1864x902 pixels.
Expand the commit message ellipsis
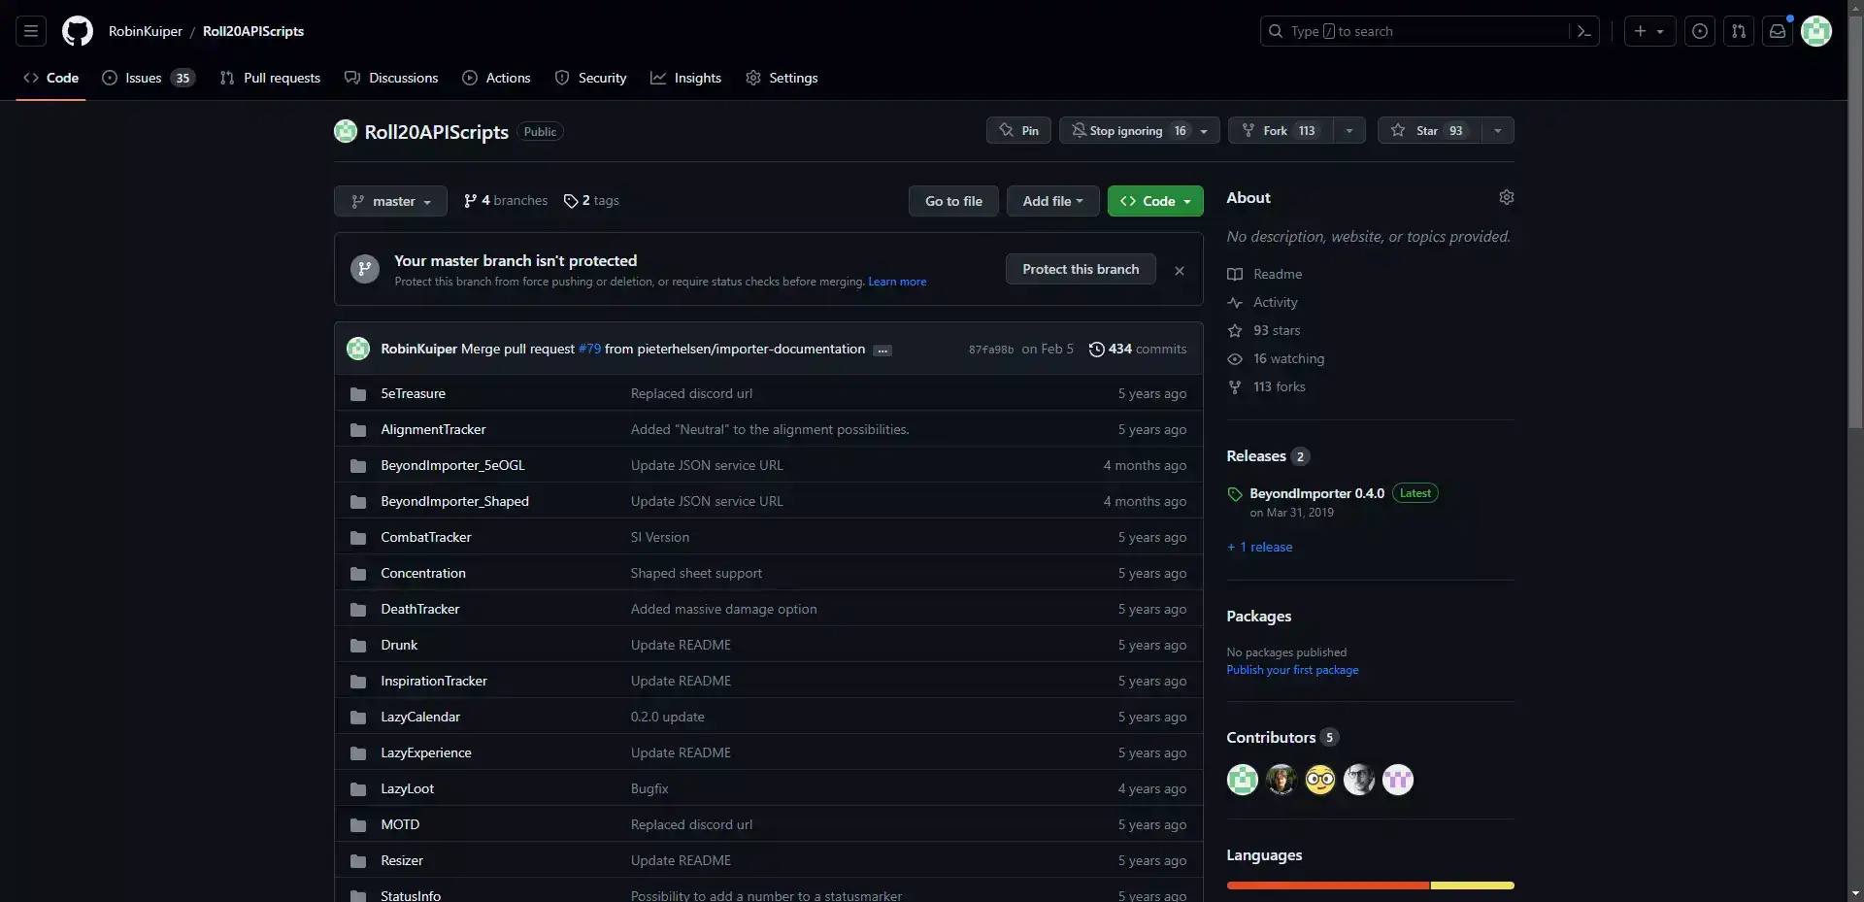point(882,351)
